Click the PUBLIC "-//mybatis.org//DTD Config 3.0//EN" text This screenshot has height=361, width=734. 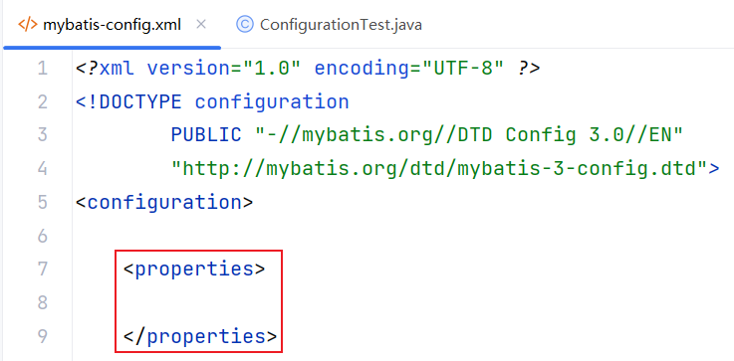(x=427, y=135)
